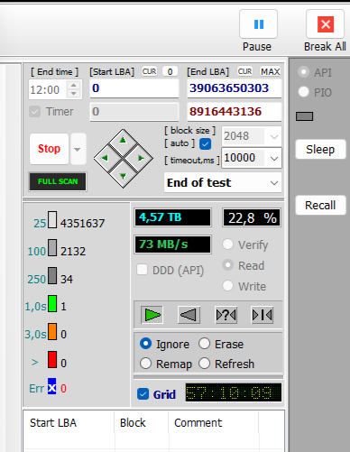
Task: Click the 34 block count value
Action: (67, 280)
